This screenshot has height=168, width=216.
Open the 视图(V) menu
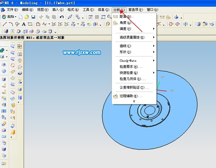click(x=43, y=10)
